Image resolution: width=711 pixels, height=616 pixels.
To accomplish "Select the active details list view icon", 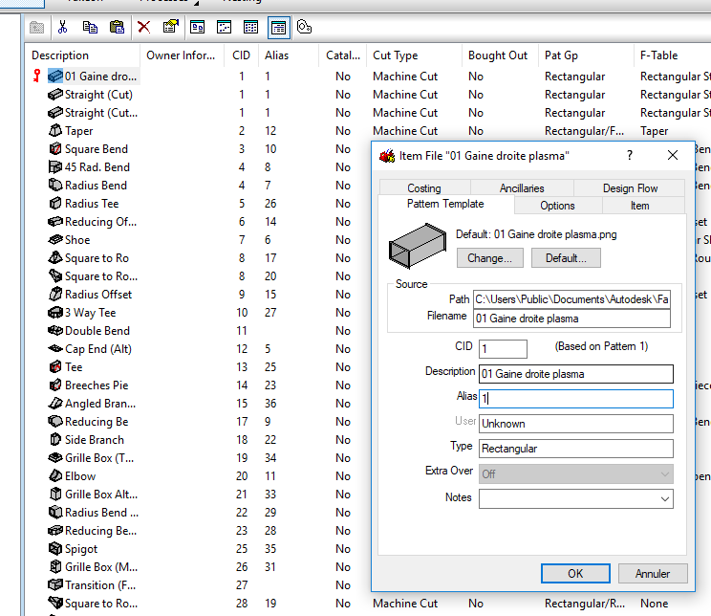I will pyautogui.click(x=278, y=27).
